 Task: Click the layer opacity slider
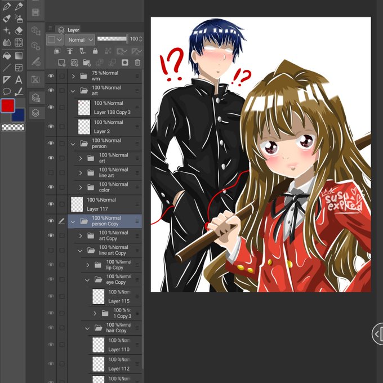click(112, 39)
